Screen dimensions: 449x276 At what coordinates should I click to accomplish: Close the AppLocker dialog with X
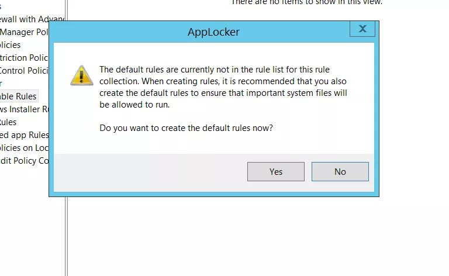[362, 29]
